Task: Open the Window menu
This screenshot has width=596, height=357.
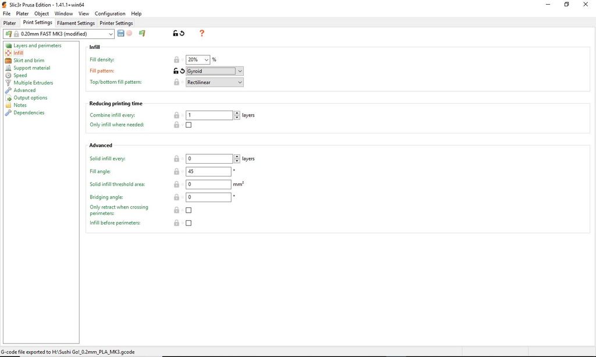Action: click(63, 13)
